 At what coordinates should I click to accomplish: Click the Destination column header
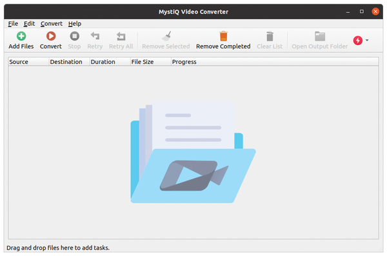pos(70,62)
